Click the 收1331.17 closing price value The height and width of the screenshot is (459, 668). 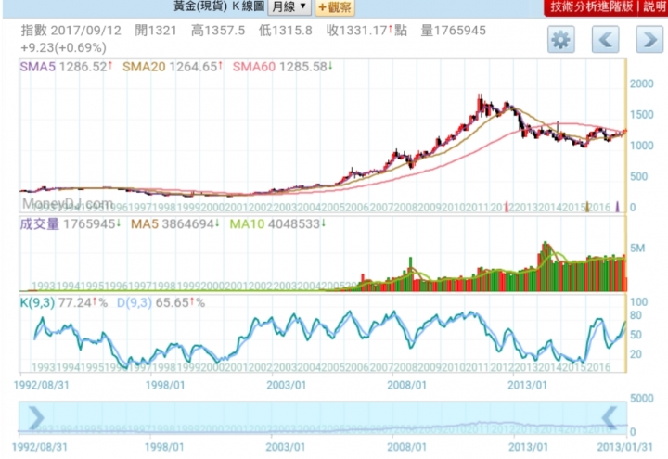tap(366, 31)
